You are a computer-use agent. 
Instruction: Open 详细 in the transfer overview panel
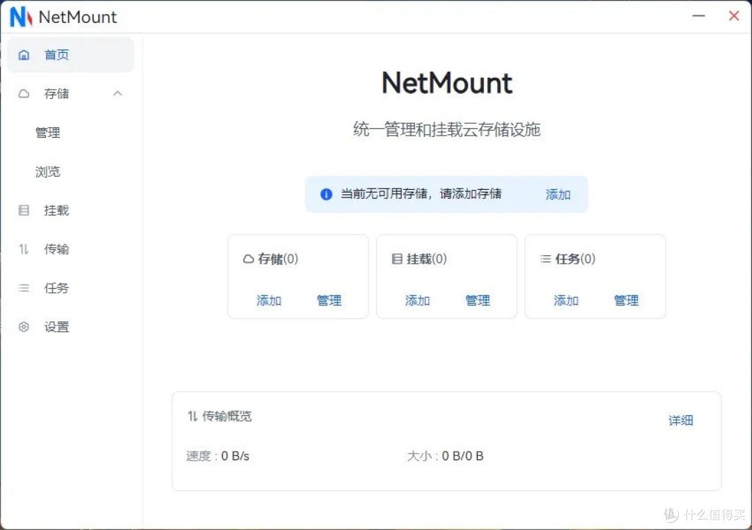point(680,420)
